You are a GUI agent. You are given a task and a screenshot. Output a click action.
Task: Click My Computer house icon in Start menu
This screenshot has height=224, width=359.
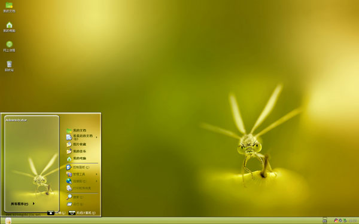[69, 158]
